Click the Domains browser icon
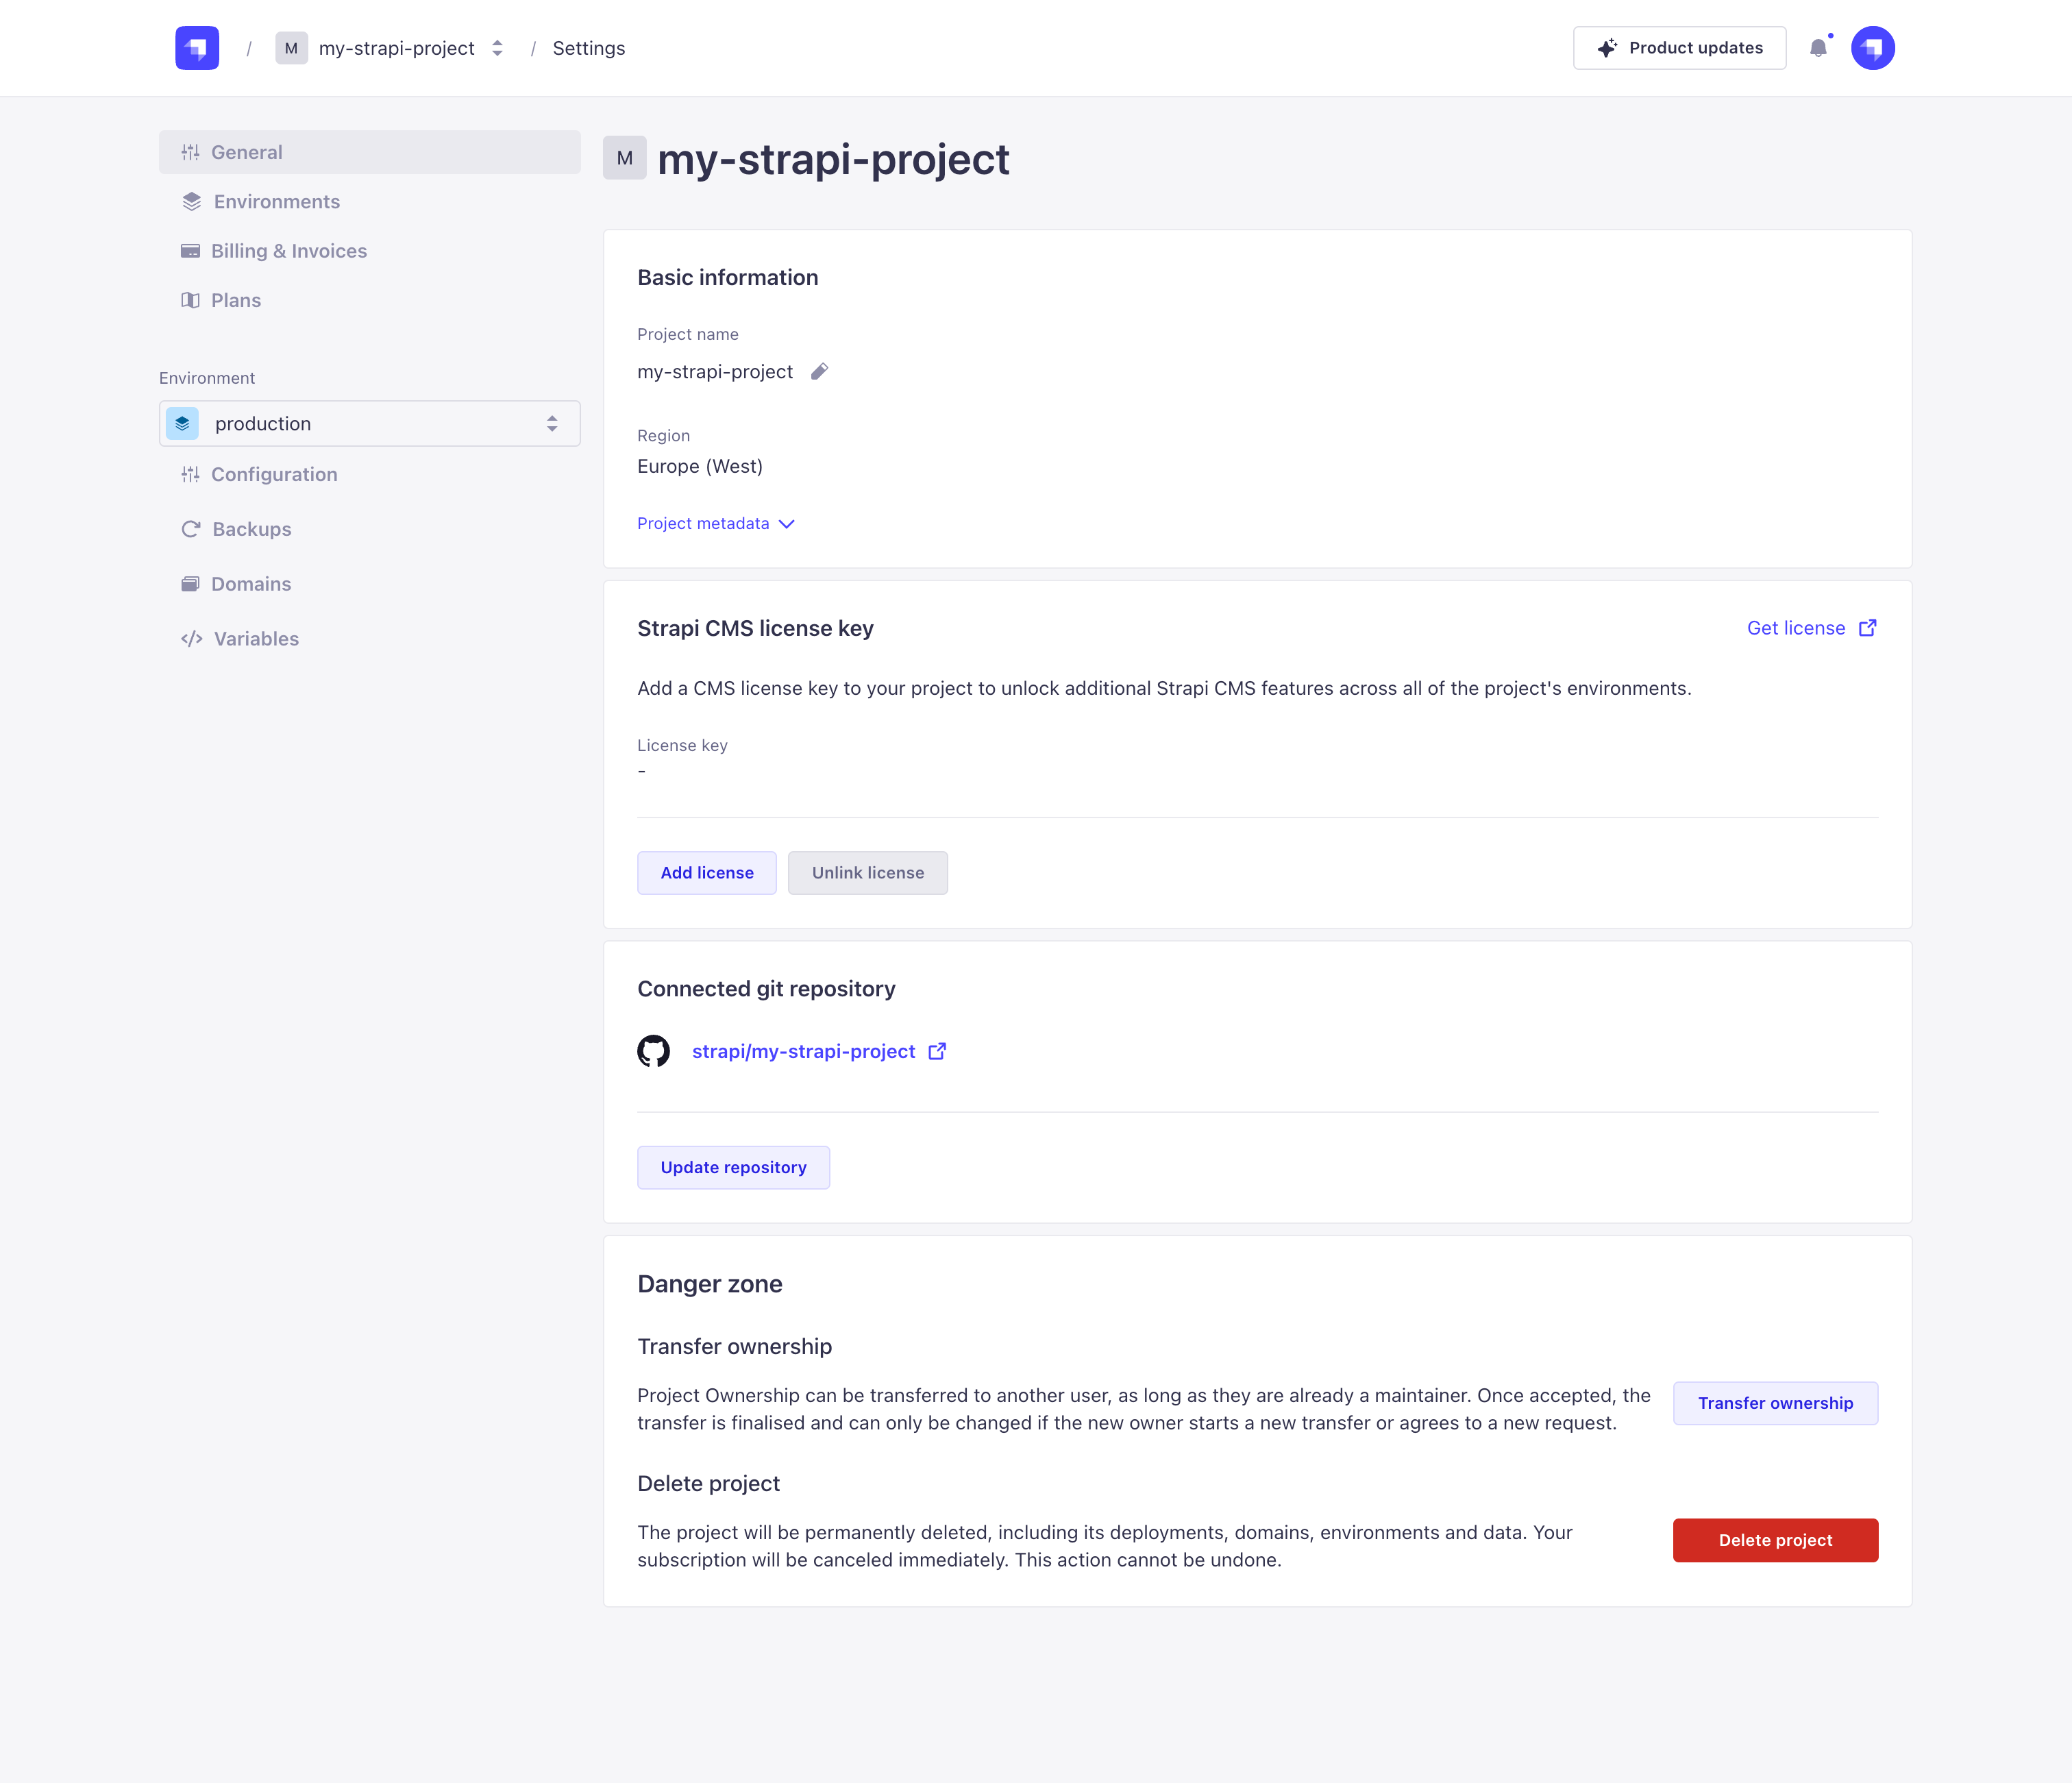The width and height of the screenshot is (2072, 1783). [x=190, y=584]
